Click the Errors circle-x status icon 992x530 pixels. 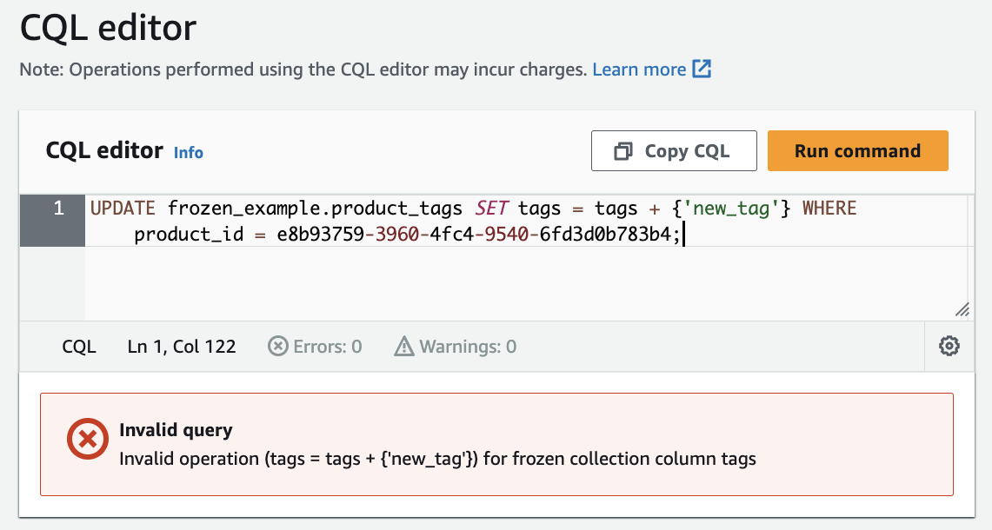tap(277, 347)
